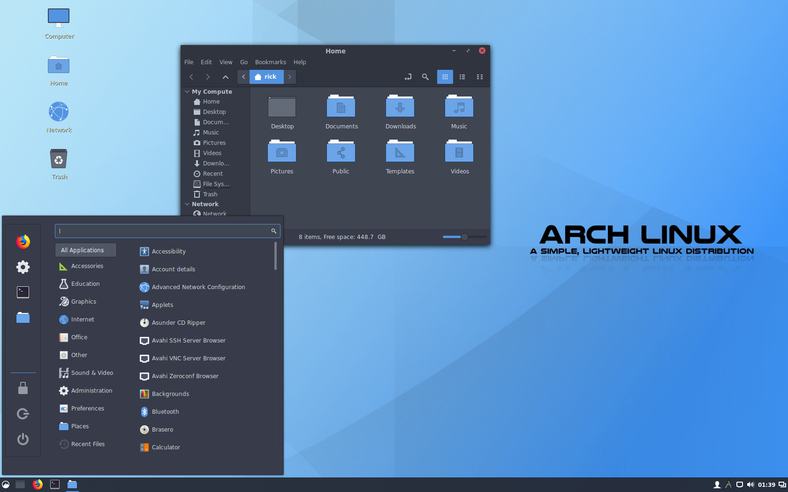Switch file manager to list view
This screenshot has height=492, width=788.
pos(462,77)
